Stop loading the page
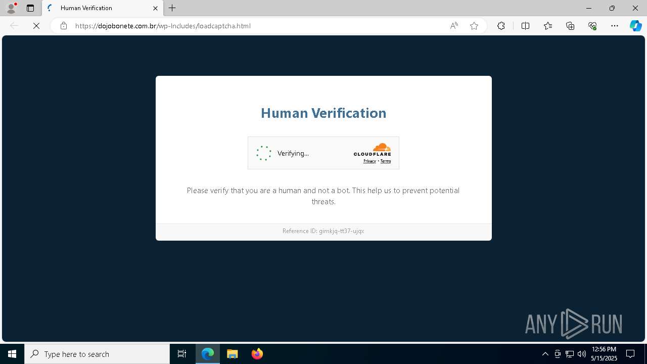The height and width of the screenshot is (364, 647). pos(36,26)
